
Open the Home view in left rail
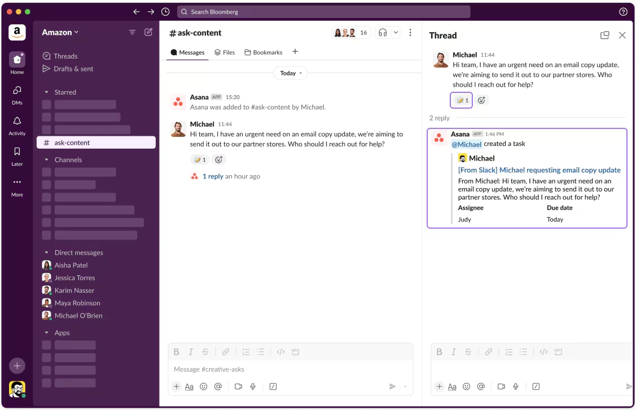point(17,60)
